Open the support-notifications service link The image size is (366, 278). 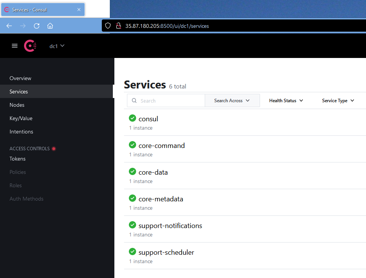170,225
